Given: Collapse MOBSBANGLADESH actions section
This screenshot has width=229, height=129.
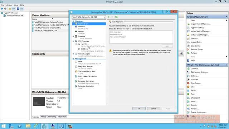Looking at the screenshot, I should [x=226, y=17].
